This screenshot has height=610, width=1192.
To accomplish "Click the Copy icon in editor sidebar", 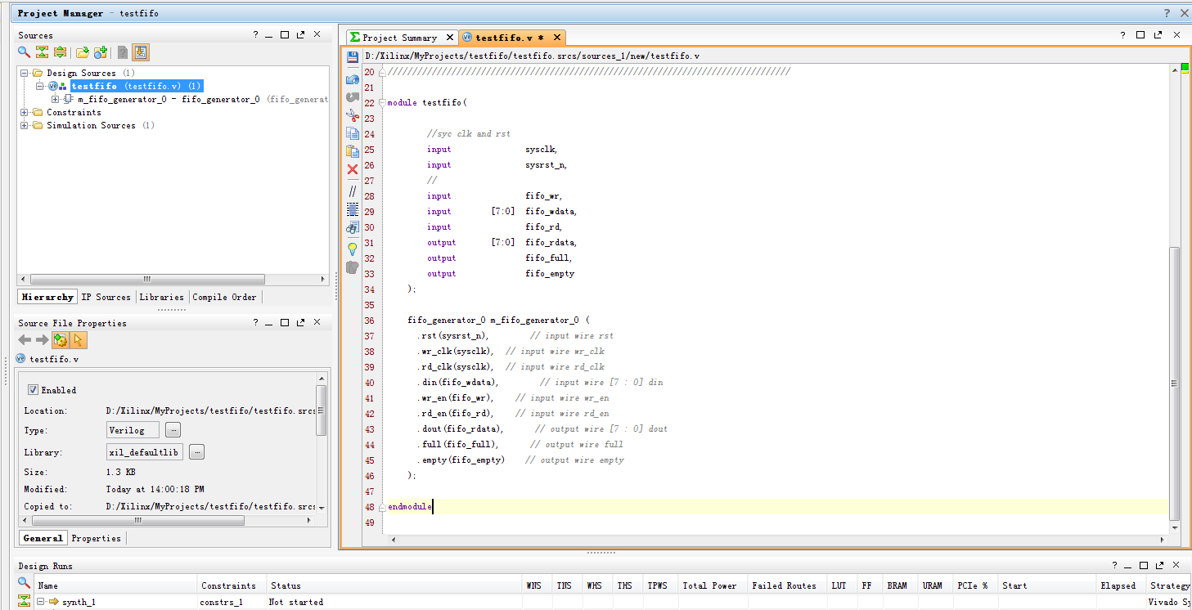I will pyautogui.click(x=353, y=133).
